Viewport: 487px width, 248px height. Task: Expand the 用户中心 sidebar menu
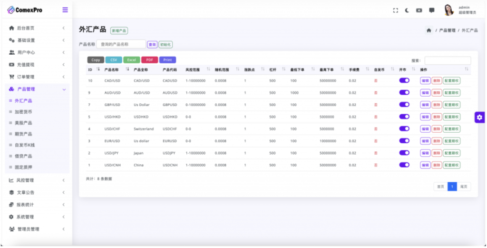[x=37, y=52]
